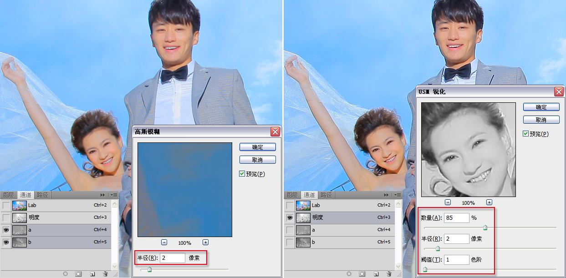Switch to the 路径 tab
566x278 pixels.
point(41,195)
